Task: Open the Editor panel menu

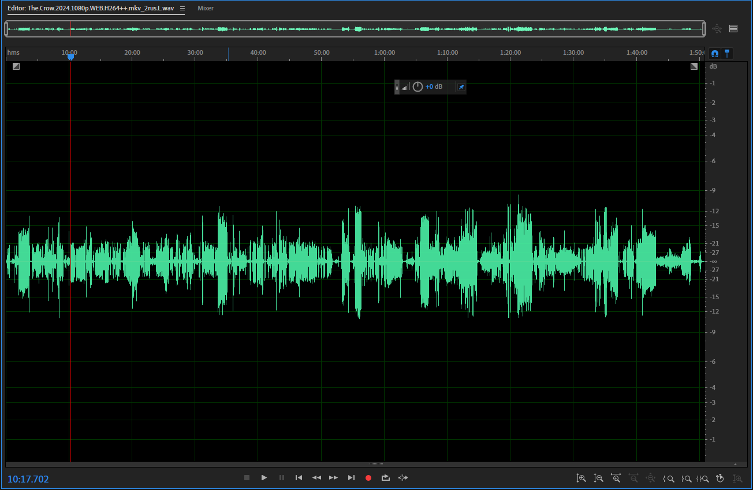Action: click(182, 9)
